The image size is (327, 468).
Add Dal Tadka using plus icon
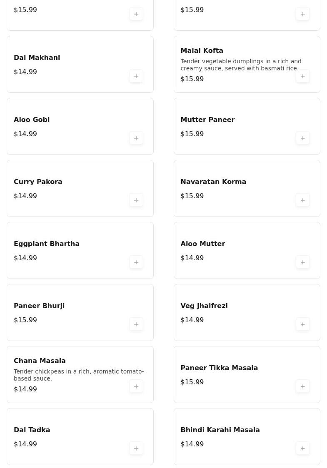136,448
